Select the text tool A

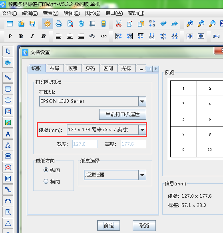tap(8, 134)
